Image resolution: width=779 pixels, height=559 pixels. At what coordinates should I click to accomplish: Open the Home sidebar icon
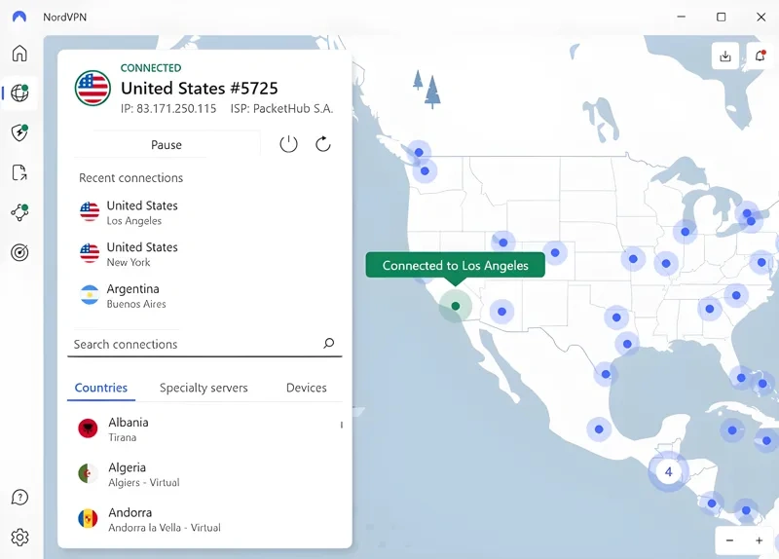tap(19, 54)
